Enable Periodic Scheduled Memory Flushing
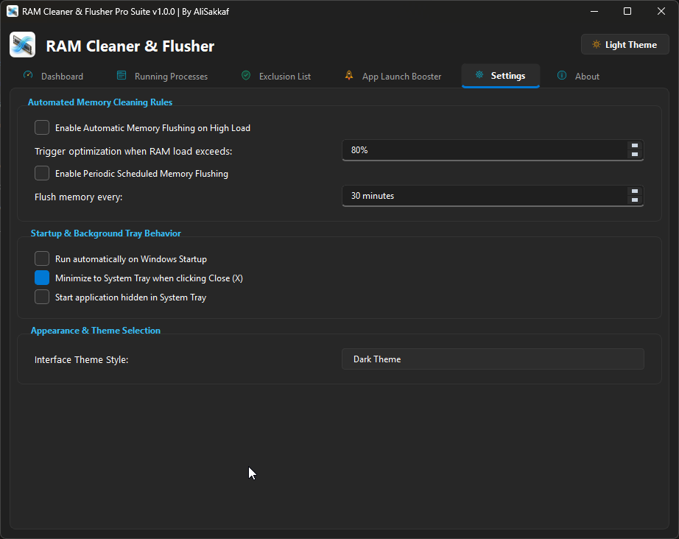 pos(42,173)
